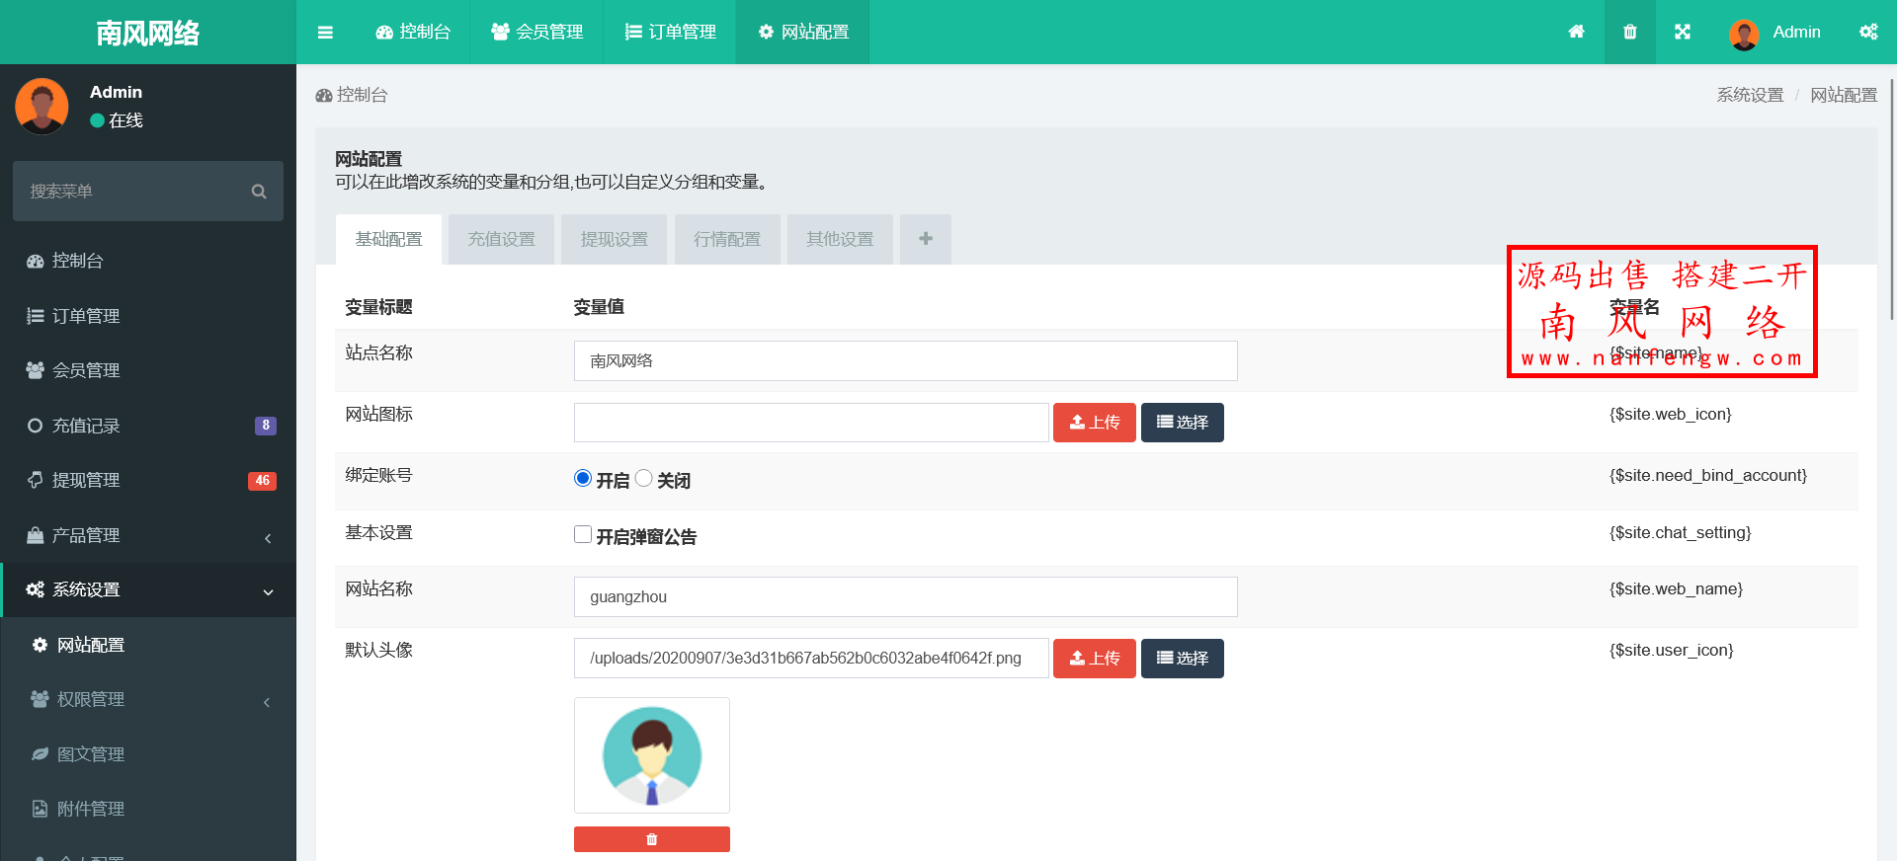Click the search icon in sidebar menu search

[x=259, y=192]
